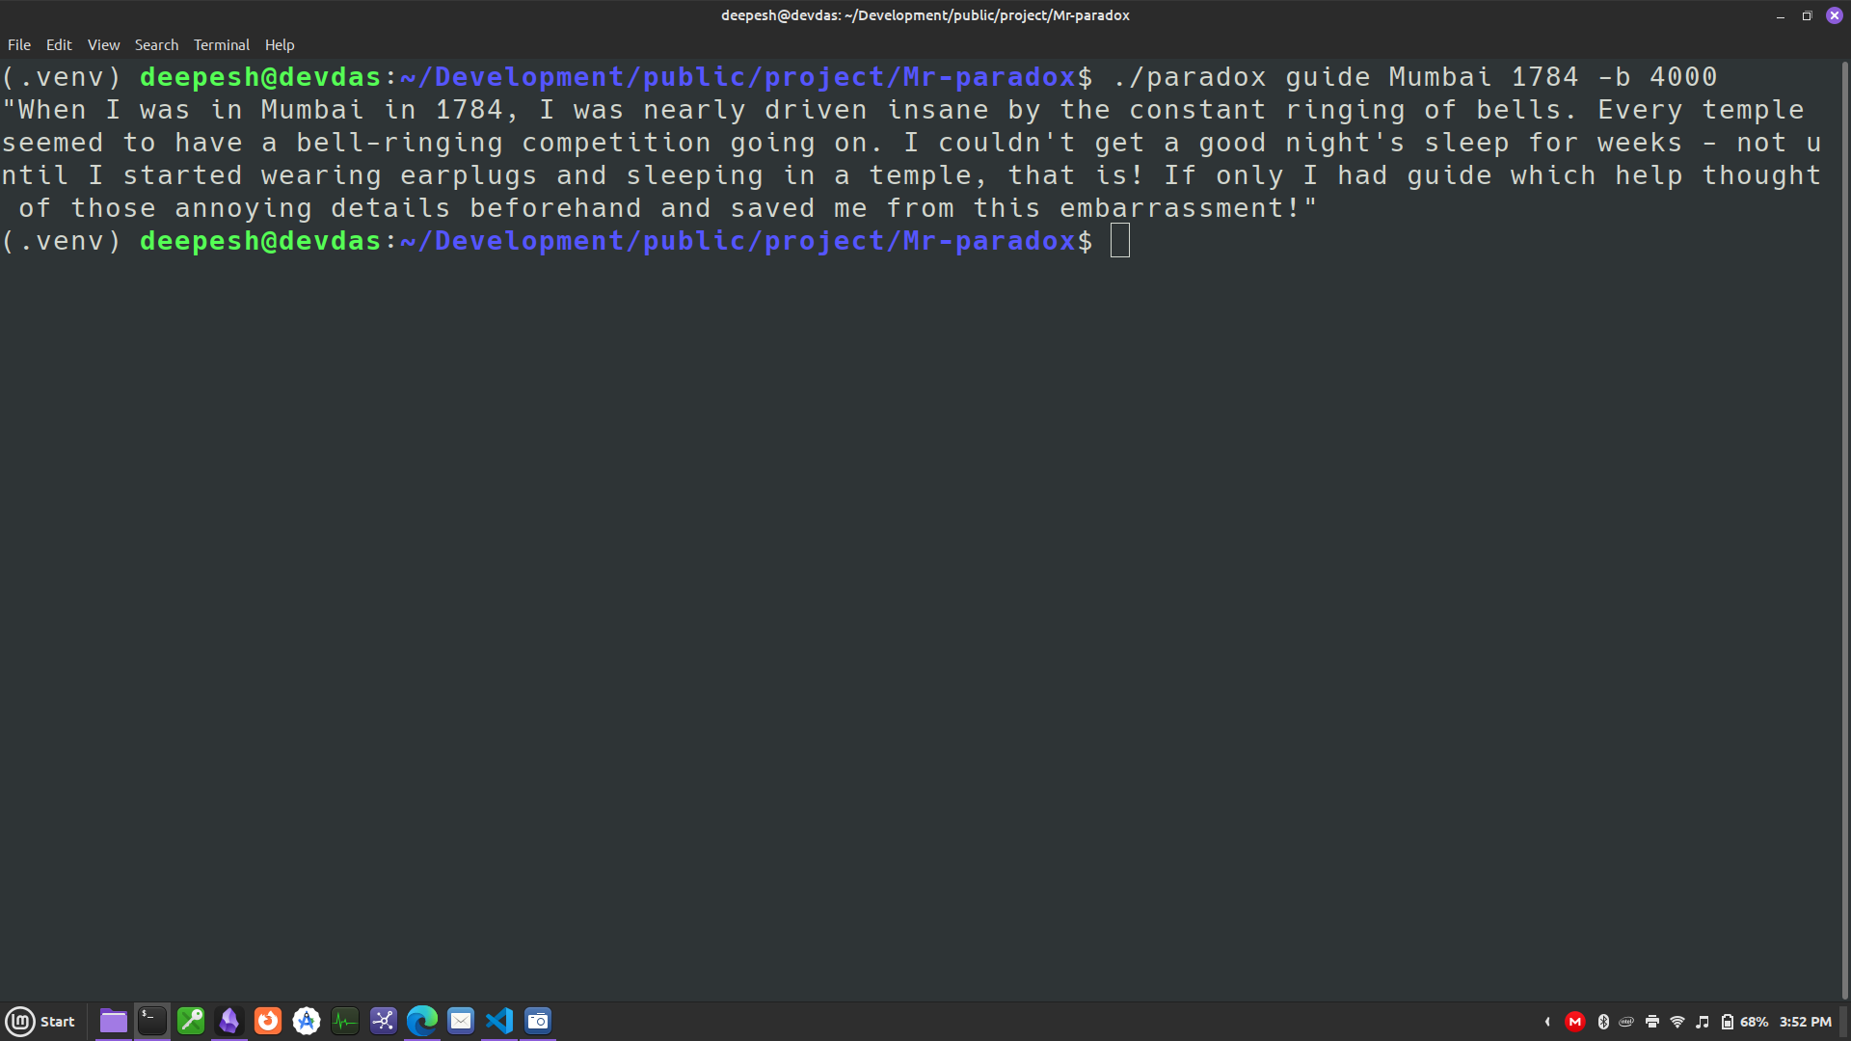Expand the hidden system tray arrow
Image resolution: width=1851 pixels, height=1041 pixels.
[x=1547, y=1022]
